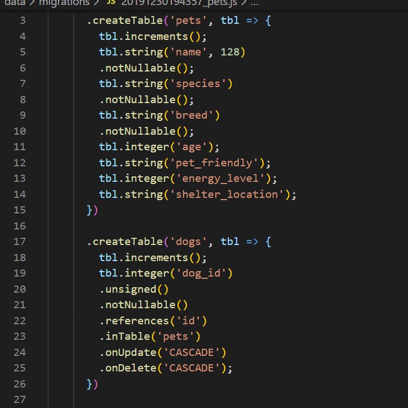Click .notNullable(); on line 8
The image size is (408, 408).
click(x=147, y=100)
